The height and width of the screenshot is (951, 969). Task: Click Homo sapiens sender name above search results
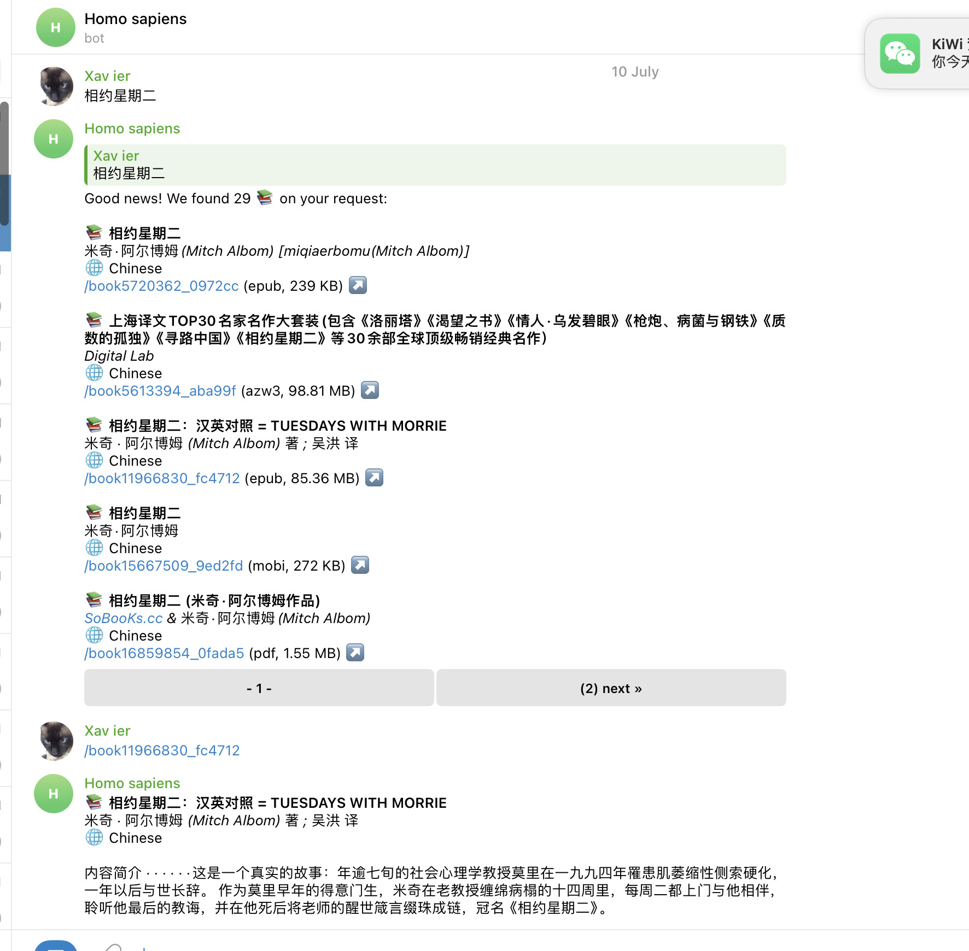132,128
